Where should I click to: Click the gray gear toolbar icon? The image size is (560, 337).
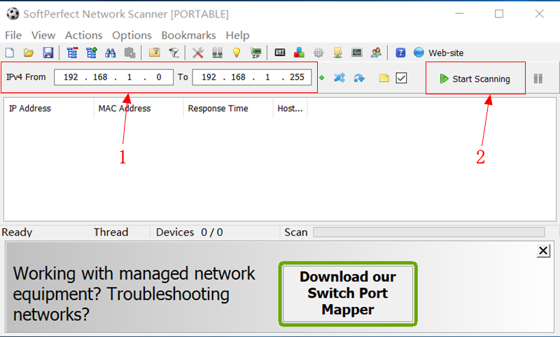pos(318,52)
